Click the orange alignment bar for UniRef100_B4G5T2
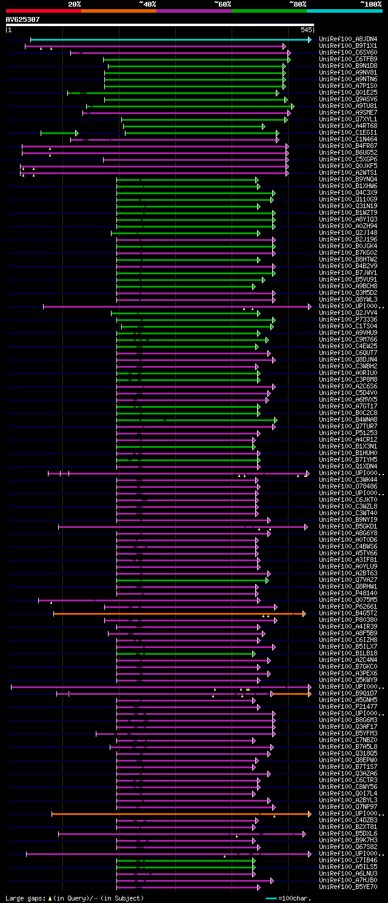Screen dimensions: 388x903 point(178,614)
